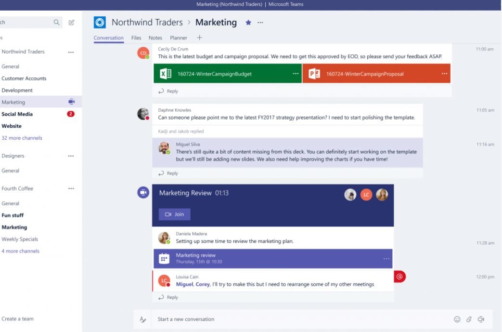The image size is (502, 332).
Task: Reply to Daphne Knowles's thread
Action: click(x=168, y=173)
